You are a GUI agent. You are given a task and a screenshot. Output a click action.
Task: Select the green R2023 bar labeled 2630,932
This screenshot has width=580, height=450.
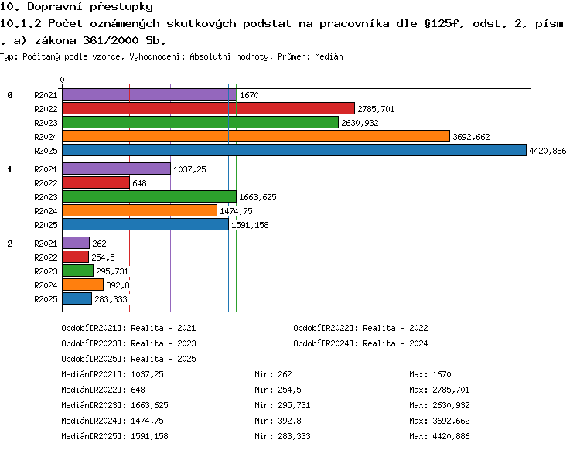[x=200, y=122]
